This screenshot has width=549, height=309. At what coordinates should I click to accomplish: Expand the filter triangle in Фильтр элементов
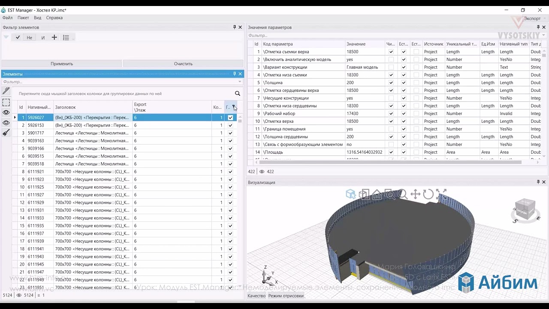(6, 37)
